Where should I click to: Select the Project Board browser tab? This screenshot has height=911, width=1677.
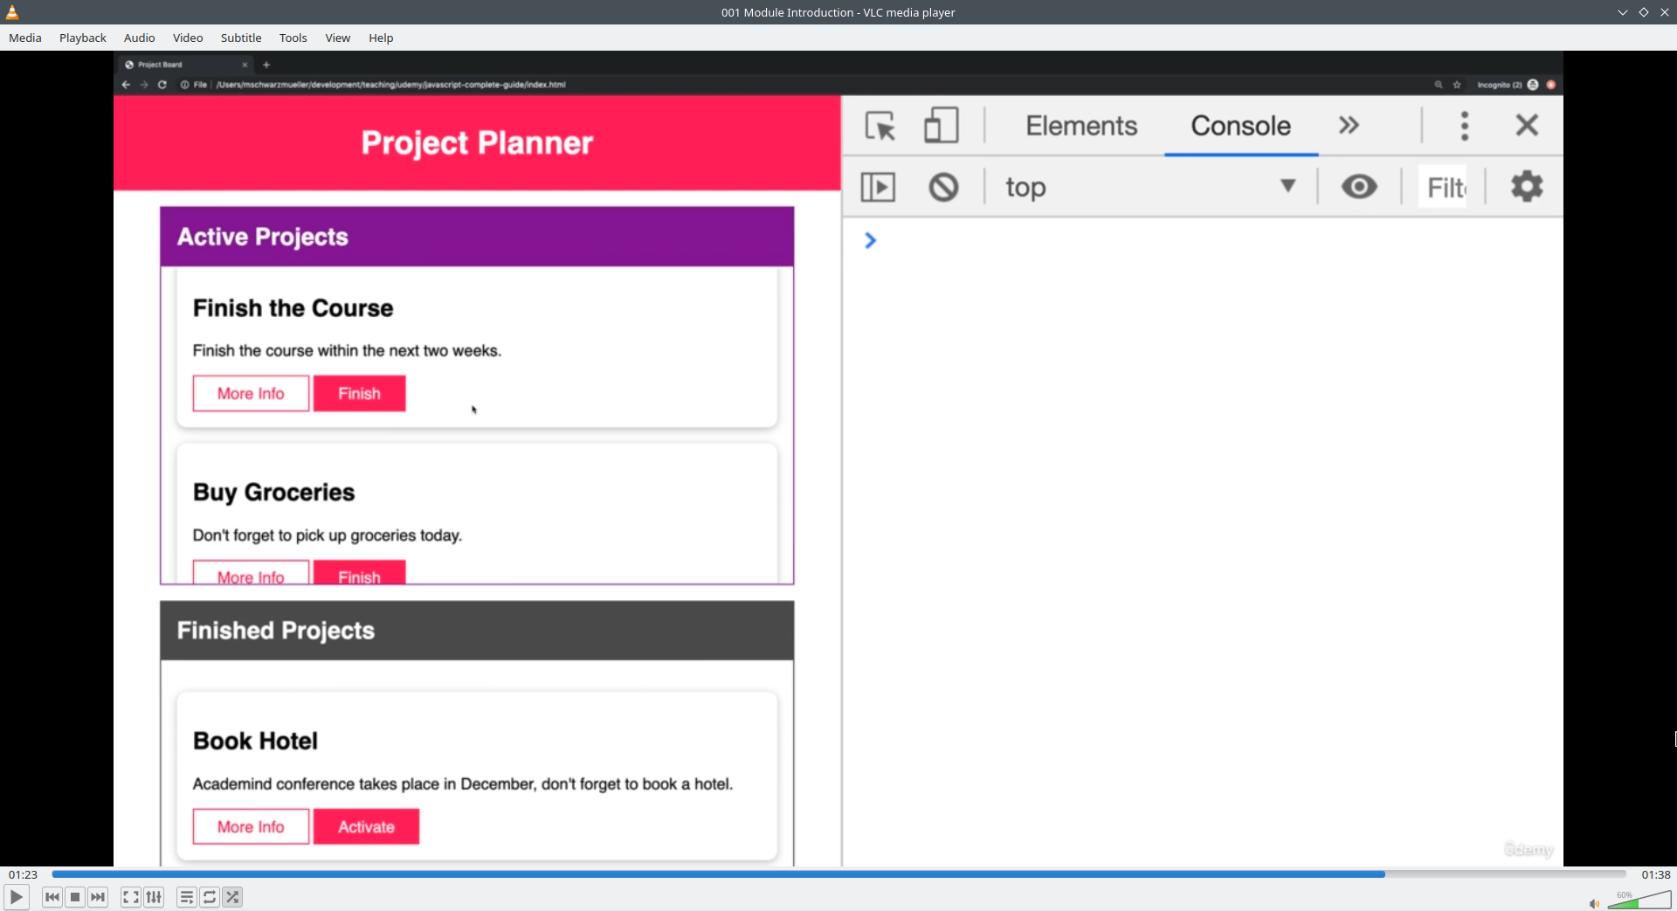(x=185, y=65)
